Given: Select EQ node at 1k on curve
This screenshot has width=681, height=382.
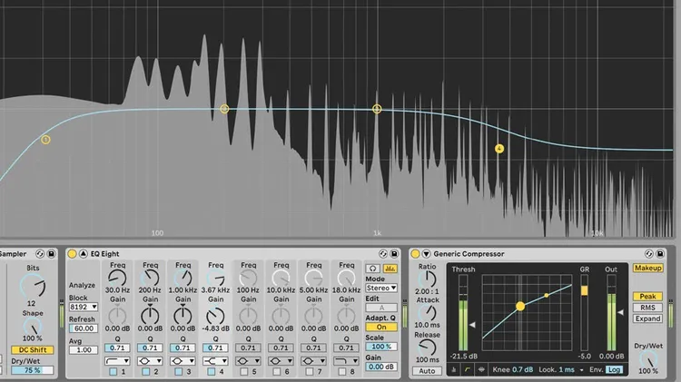Looking at the screenshot, I should 377,109.
